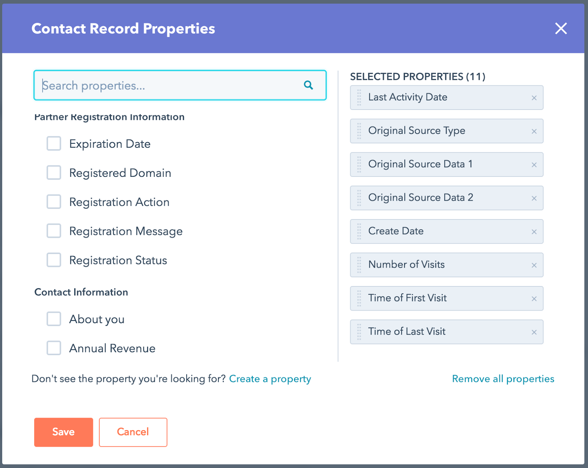The image size is (588, 468).
Task: Select the Contact Information group heading
Action: coord(81,292)
